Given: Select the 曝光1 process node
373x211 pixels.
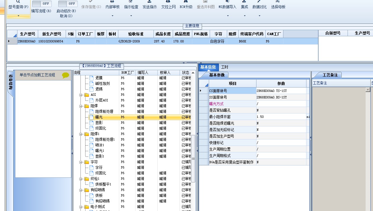Looking at the screenshot, I should pos(100,151).
